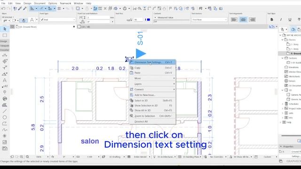Click the 2.0 dimension text on plan

point(75,69)
